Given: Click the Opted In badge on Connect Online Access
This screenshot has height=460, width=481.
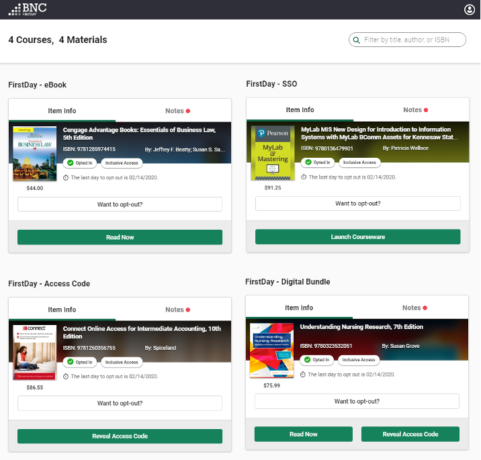Looking at the screenshot, I should point(80,362).
